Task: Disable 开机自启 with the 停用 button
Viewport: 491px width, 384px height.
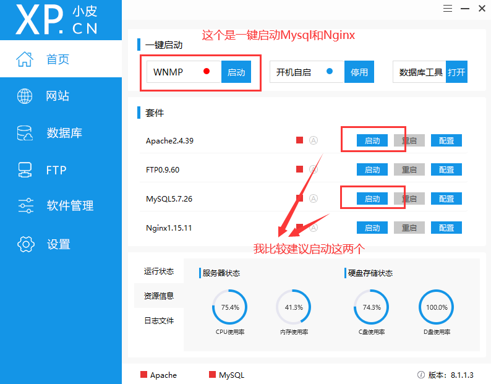Action: pyautogui.click(x=359, y=72)
